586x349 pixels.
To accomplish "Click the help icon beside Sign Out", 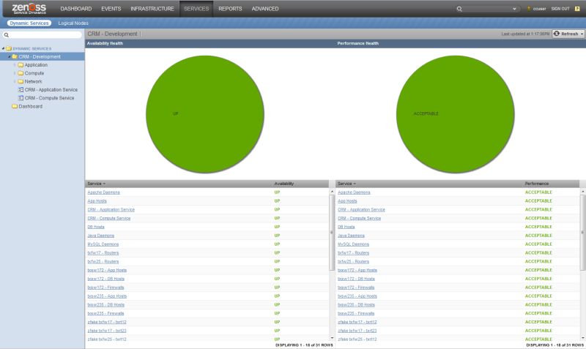I will pos(577,9).
